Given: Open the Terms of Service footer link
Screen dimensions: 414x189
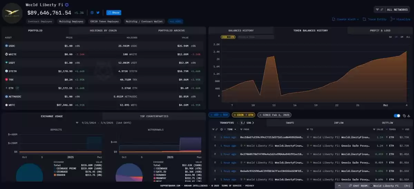Looking at the screenshot, I should (232, 186).
